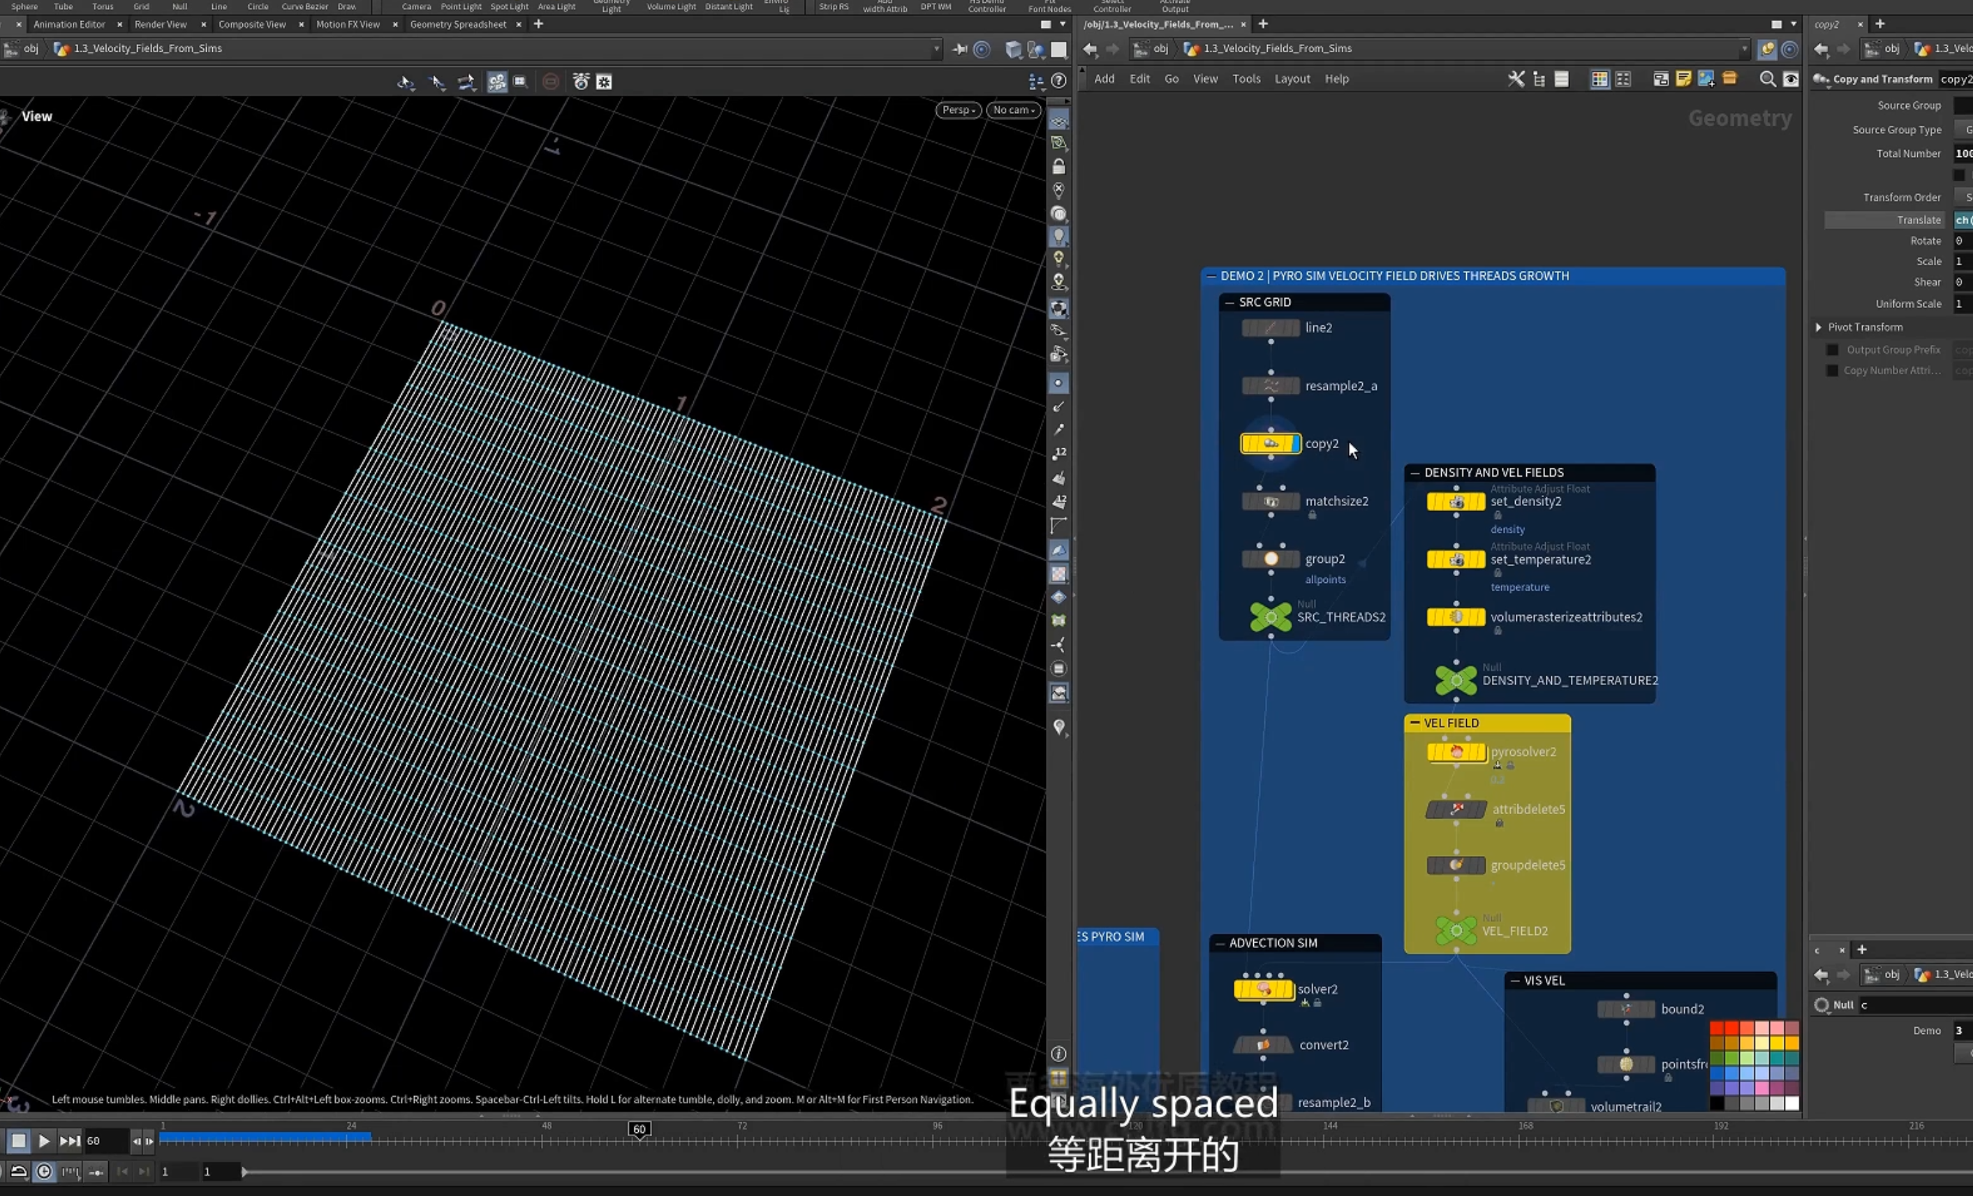
Task: Click the viewport lock camera icon
Action: 1058,166
